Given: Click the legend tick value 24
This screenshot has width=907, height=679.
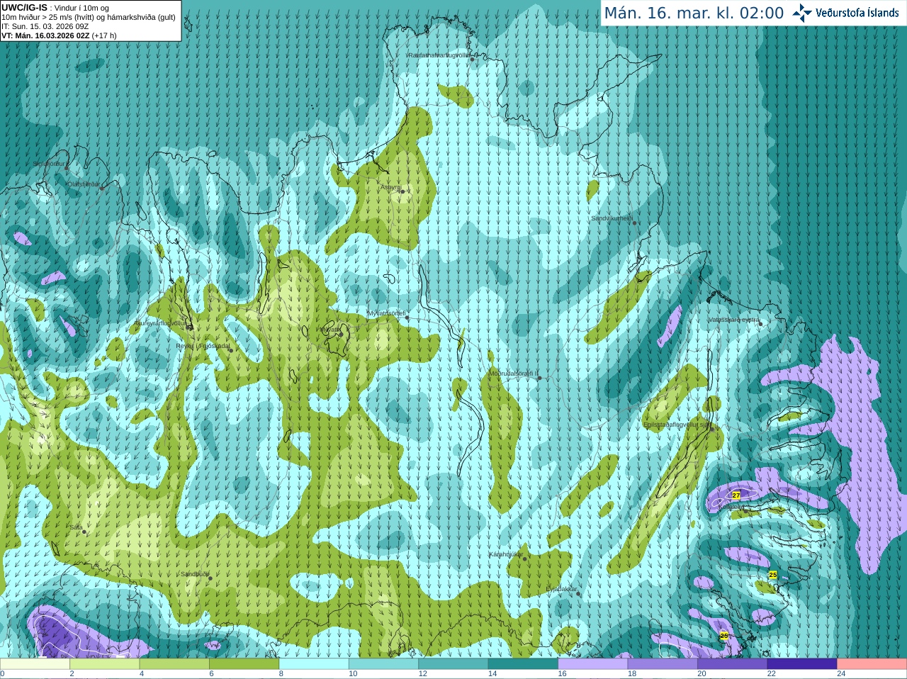Looking at the screenshot, I should 841,674.
